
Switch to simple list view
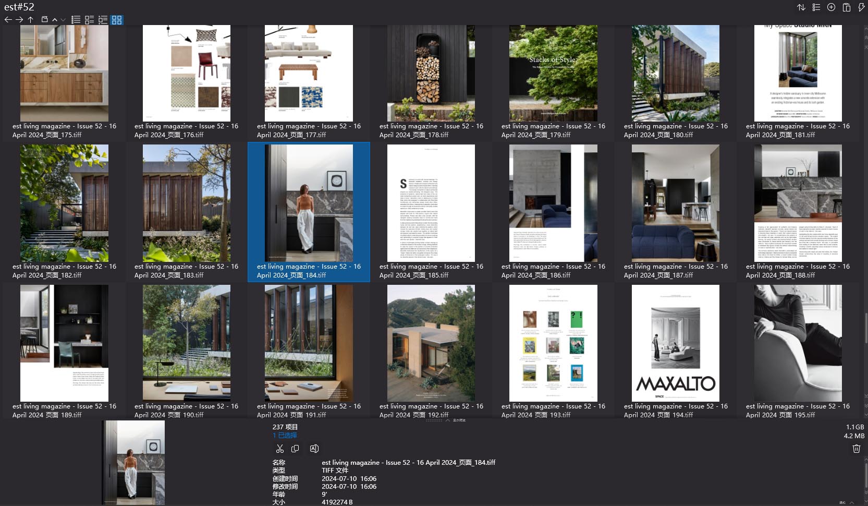click(76, 20)
